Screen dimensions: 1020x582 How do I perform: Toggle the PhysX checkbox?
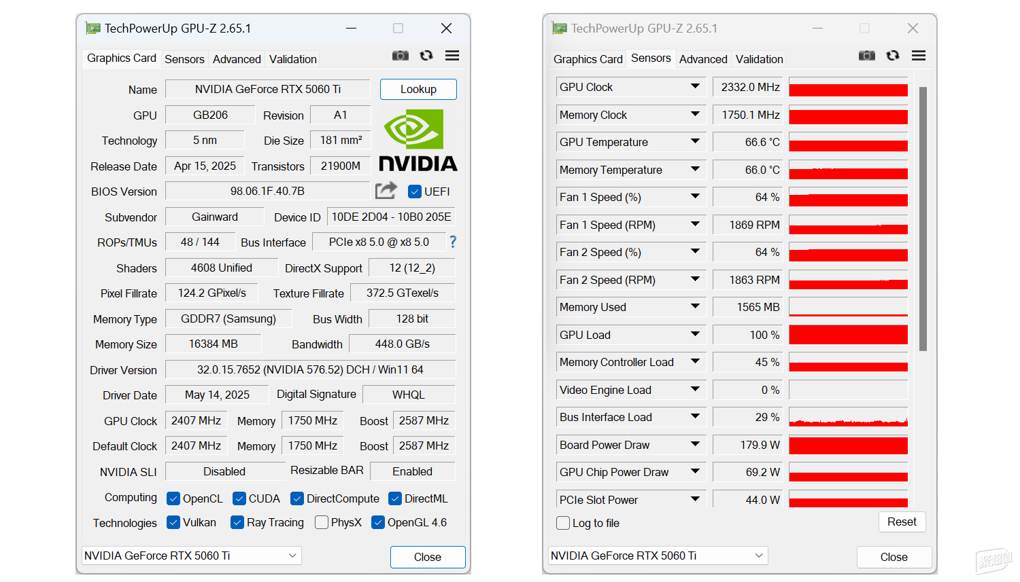[x=322, y=522]
